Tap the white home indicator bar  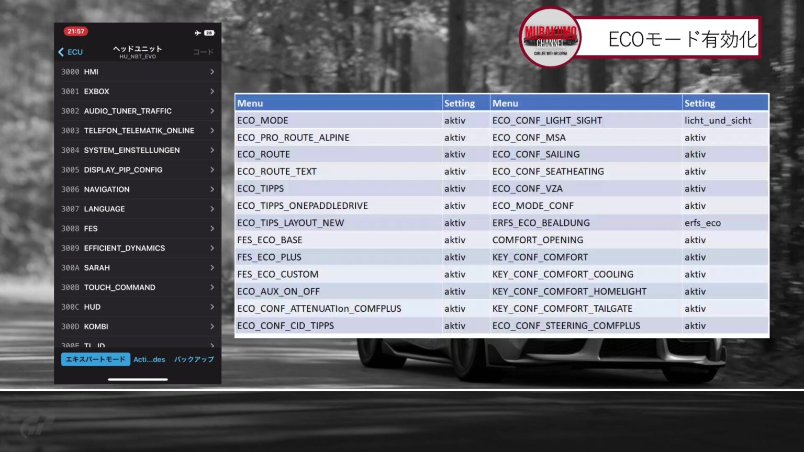click(x=137, y=379)
